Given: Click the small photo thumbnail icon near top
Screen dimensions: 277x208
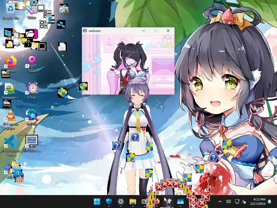Looking at the screenshot, I should click(64, 8).
